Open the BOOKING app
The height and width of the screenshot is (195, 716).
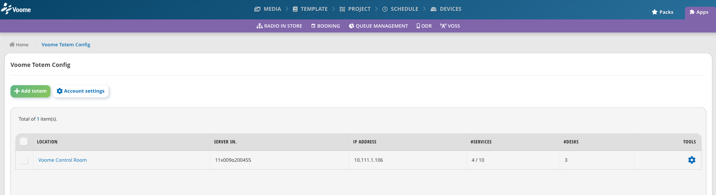tap(325, 26)
